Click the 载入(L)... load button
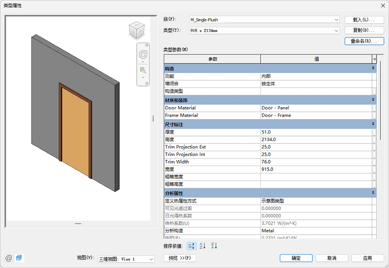The image size is (389, 268). click(x=364, y=20)
